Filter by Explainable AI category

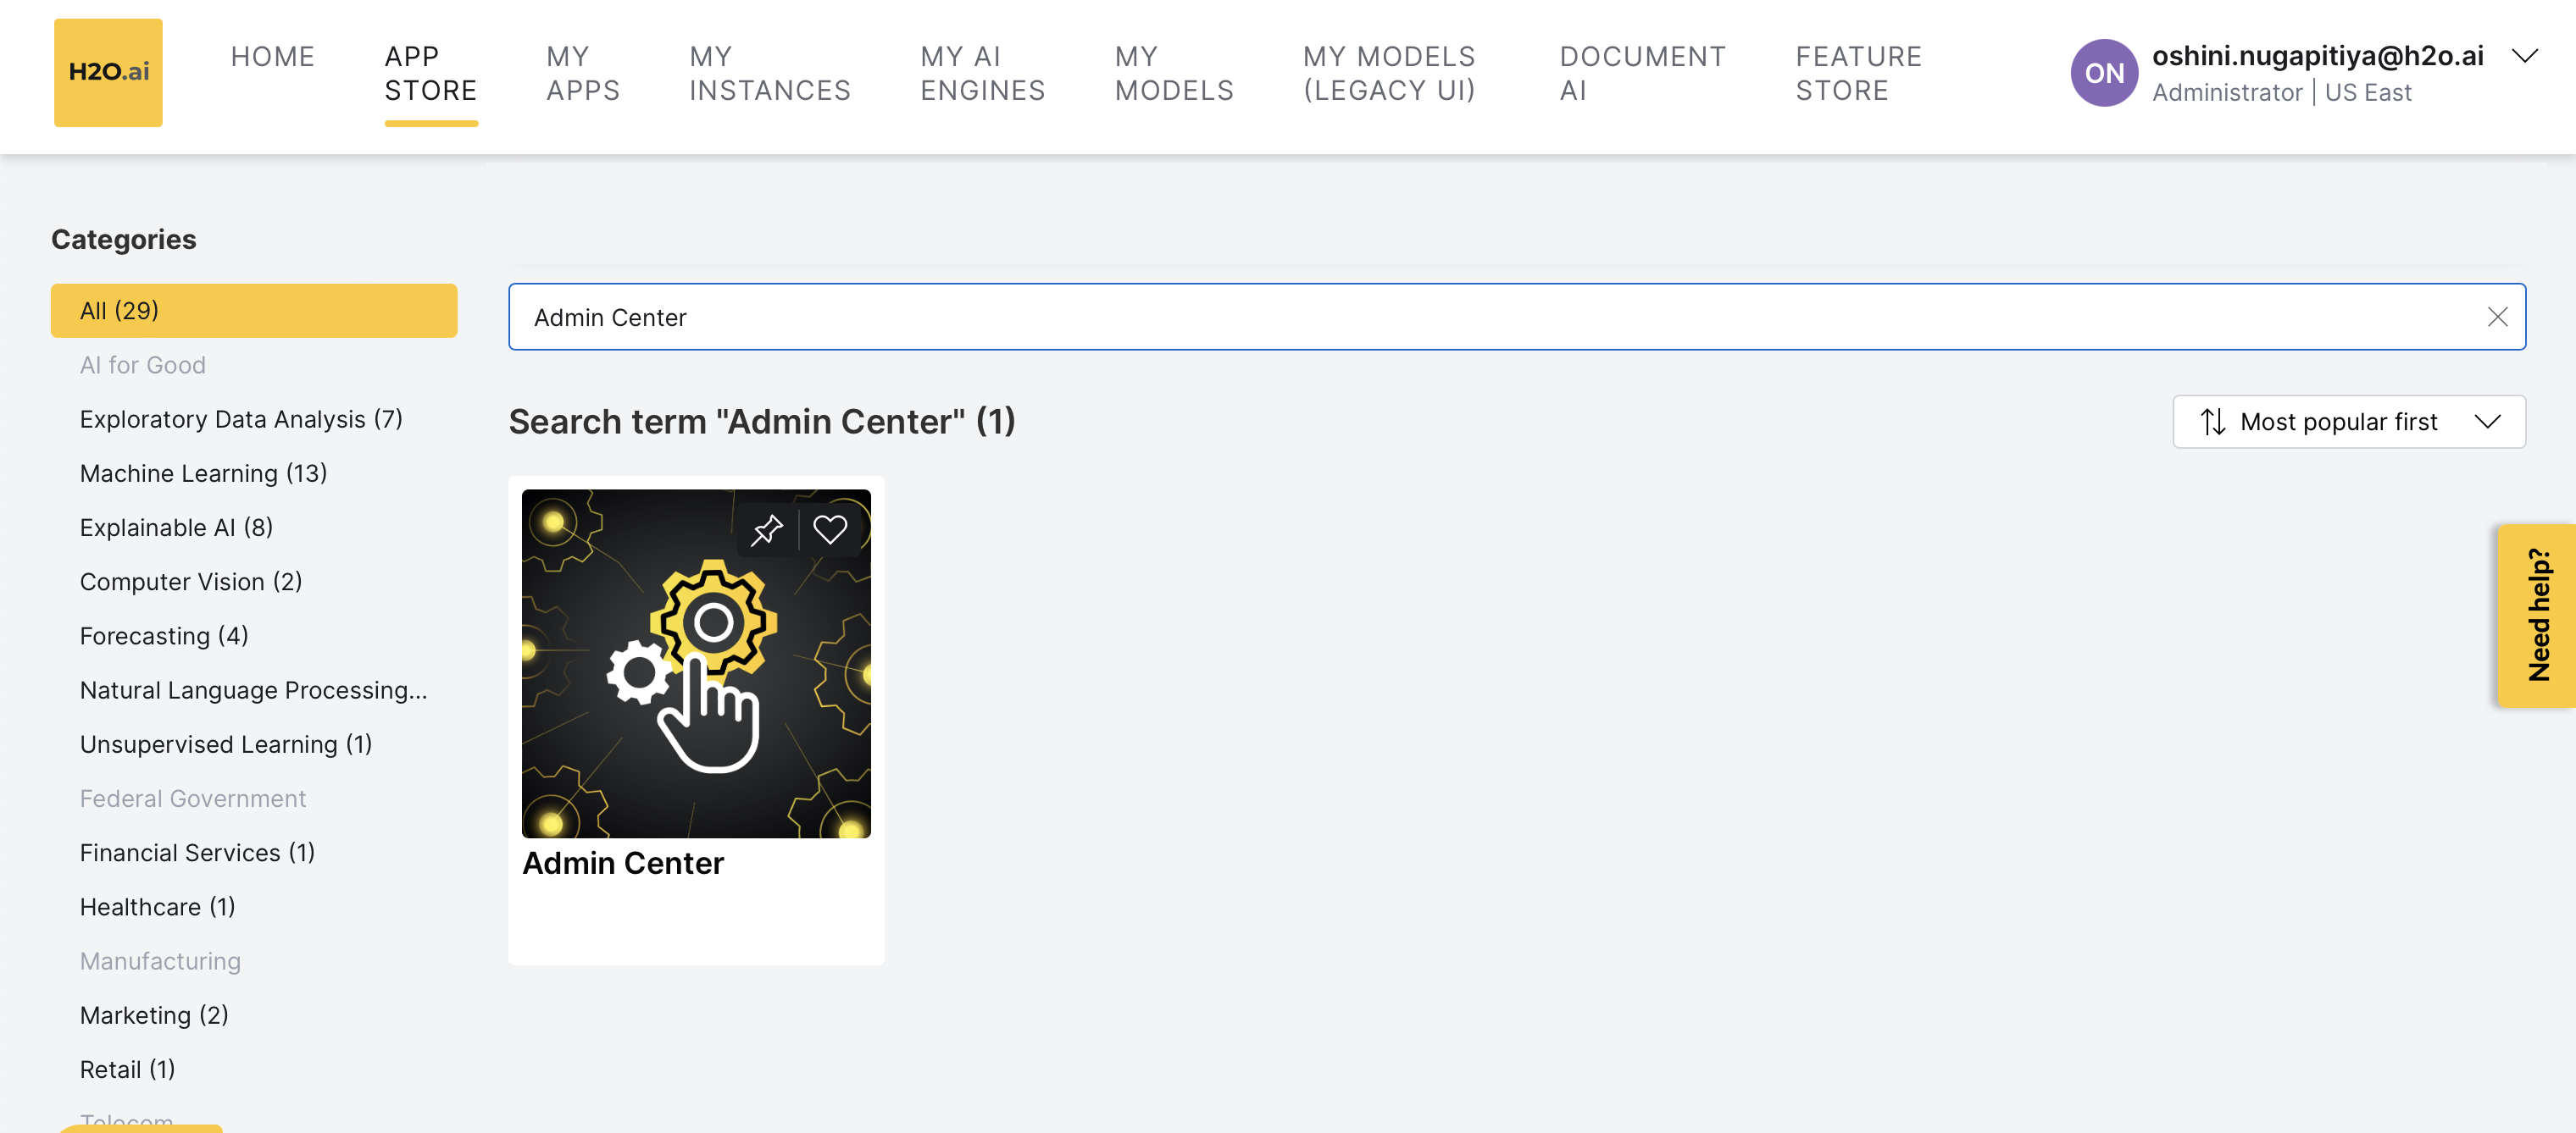click(x=176, y=527)
